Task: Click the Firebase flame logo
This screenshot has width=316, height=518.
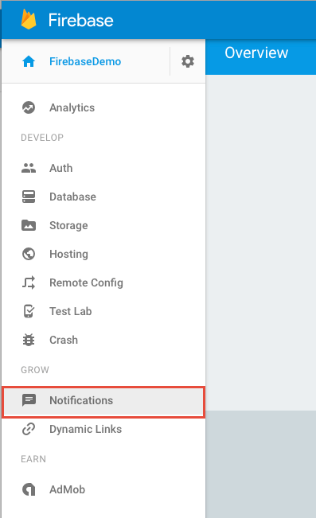Action: pyautogui.click(x=29, y=19)
